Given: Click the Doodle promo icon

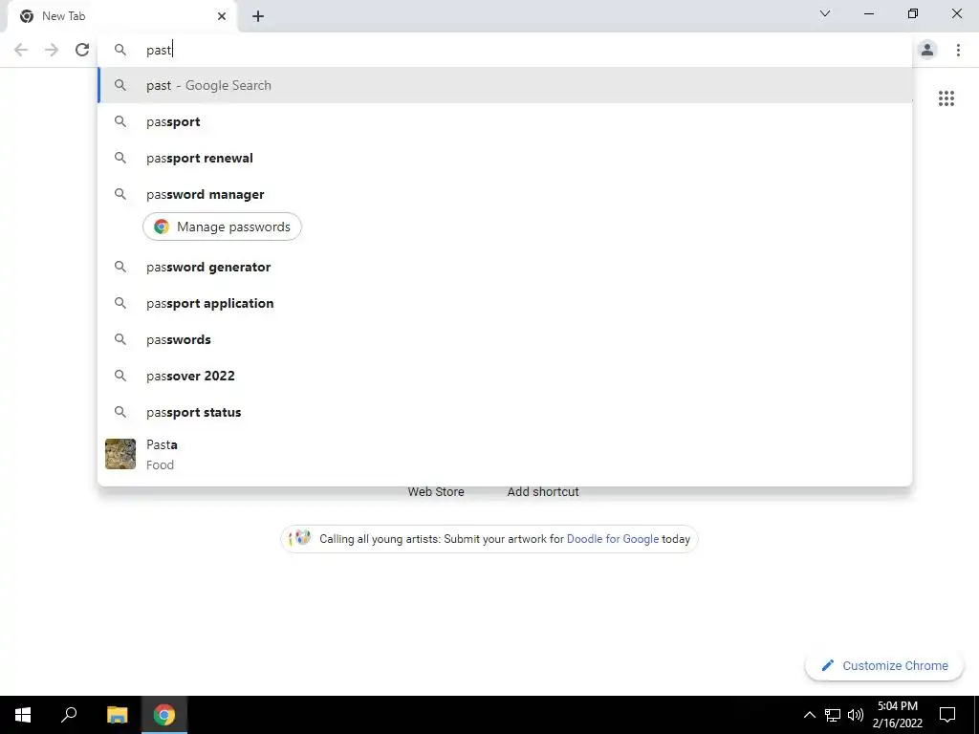Looking at the screenshot, I should point(299,538).
